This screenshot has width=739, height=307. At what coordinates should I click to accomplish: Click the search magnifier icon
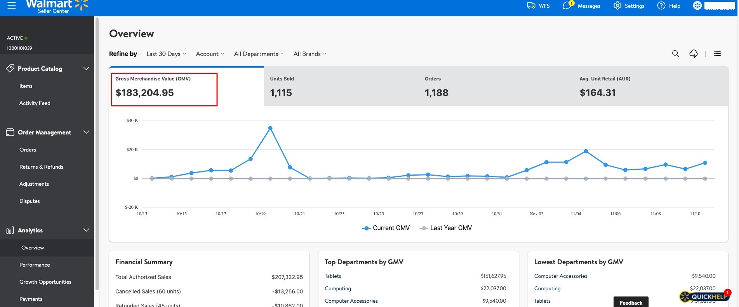point(676,54)
